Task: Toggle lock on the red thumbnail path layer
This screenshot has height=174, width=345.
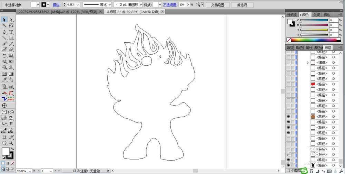Action: [293, 84]
